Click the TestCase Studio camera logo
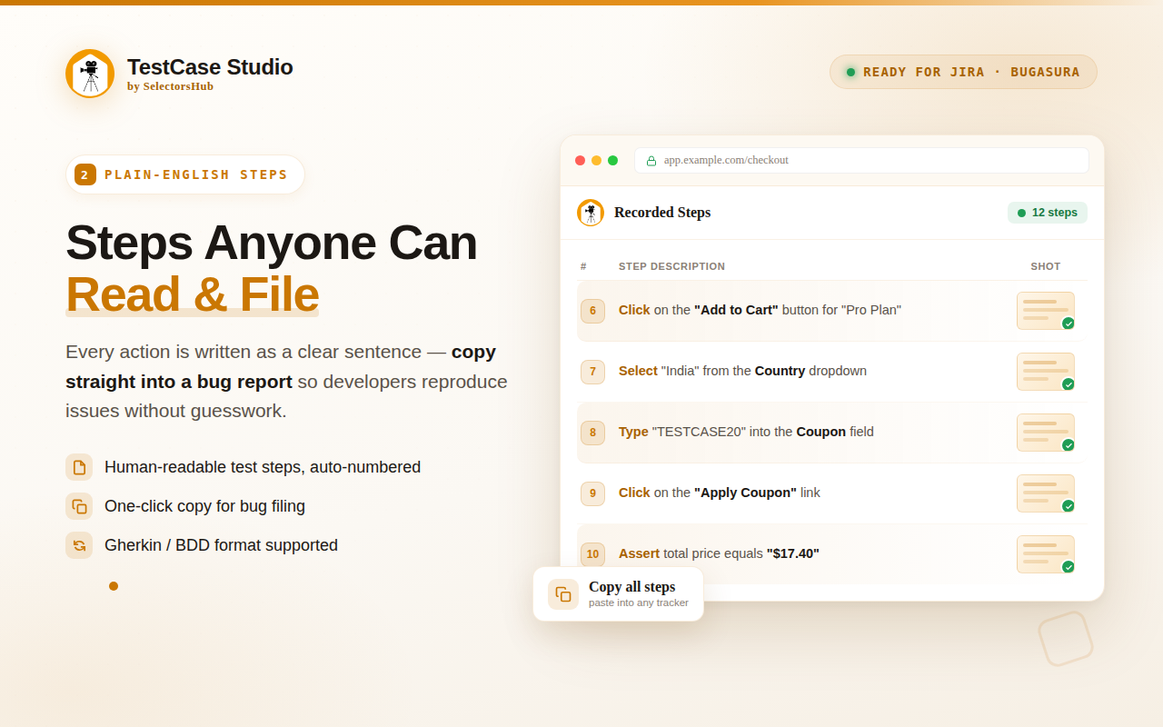The width and height of the screenshot is (1163, 727). pos(90,74)
